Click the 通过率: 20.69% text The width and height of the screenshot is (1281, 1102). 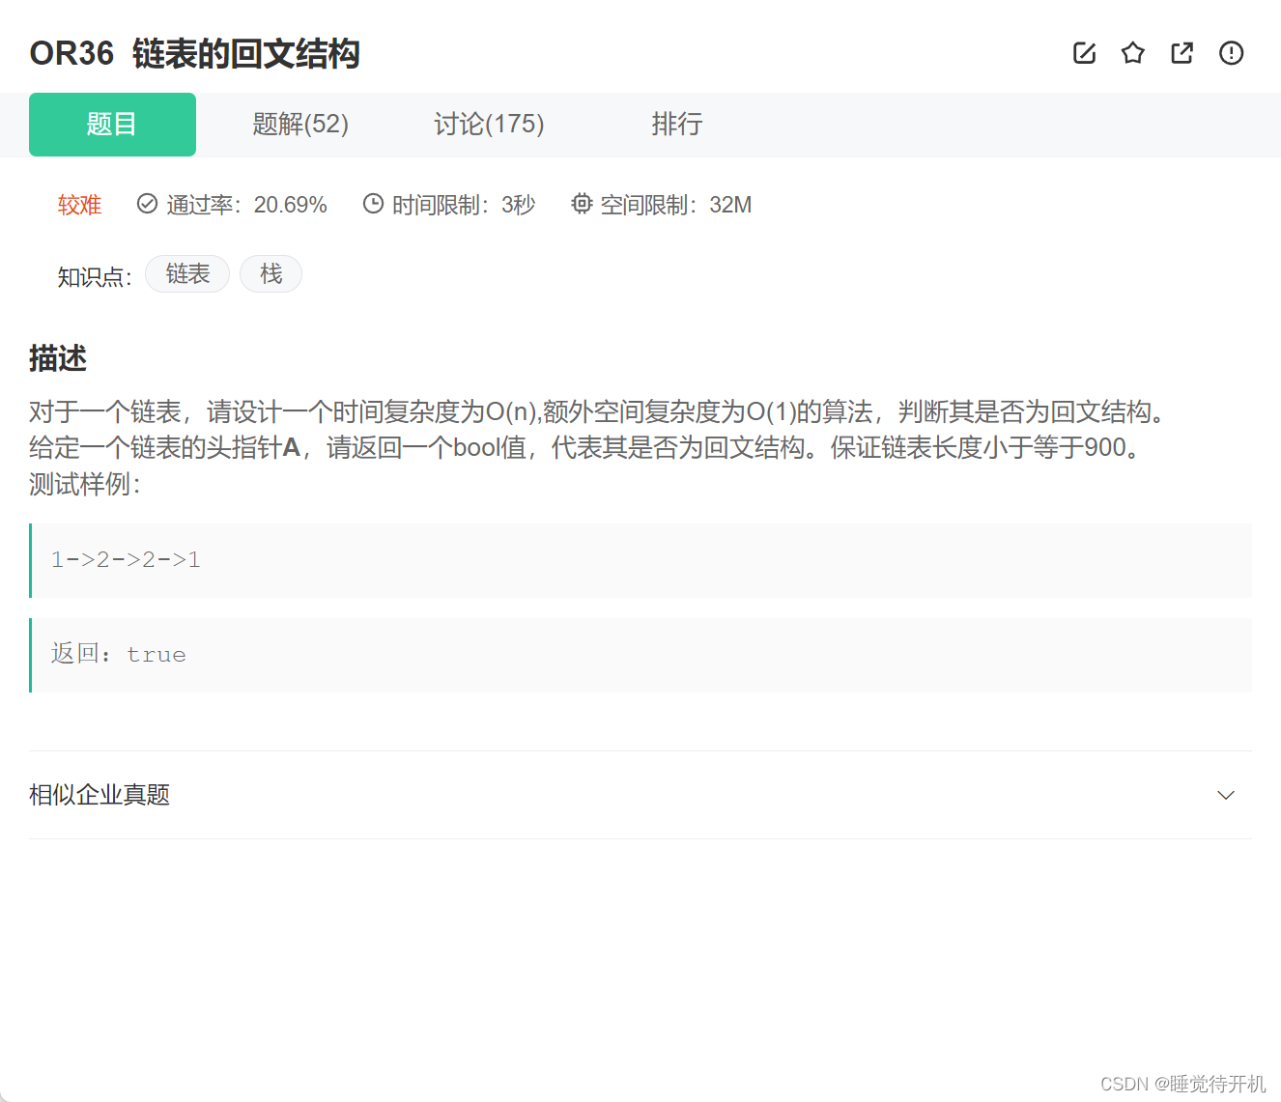246,205
